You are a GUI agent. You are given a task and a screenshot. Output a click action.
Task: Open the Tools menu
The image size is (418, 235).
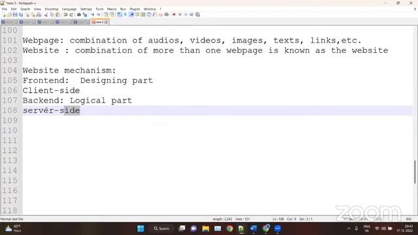point(99,9)
